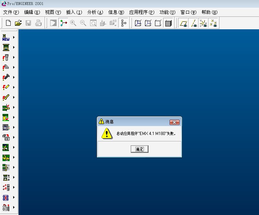Click the EMX grid table icon

click(x=6, y=127)
